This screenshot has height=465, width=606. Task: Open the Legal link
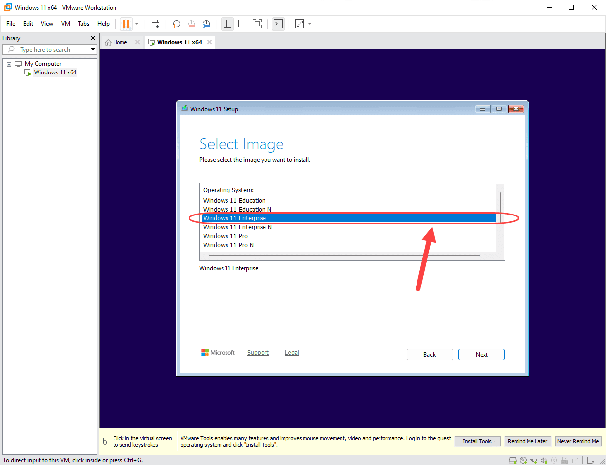(292, 353)
